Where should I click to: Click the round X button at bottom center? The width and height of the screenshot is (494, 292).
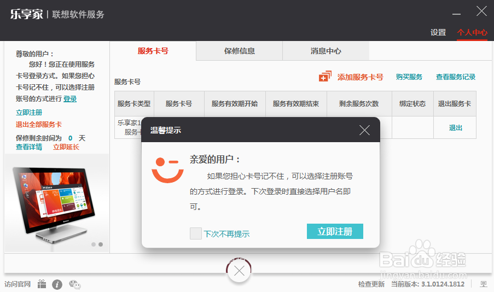pyautogui.click(x=239, y=271)
